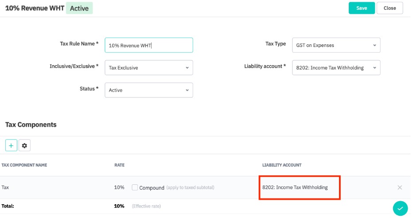Click the 10% rate value in the Tax row
413x218 pixels.
click(x=119, y=187)
